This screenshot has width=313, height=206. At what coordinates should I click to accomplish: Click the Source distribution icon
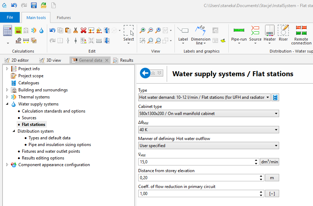click(255, 34)
